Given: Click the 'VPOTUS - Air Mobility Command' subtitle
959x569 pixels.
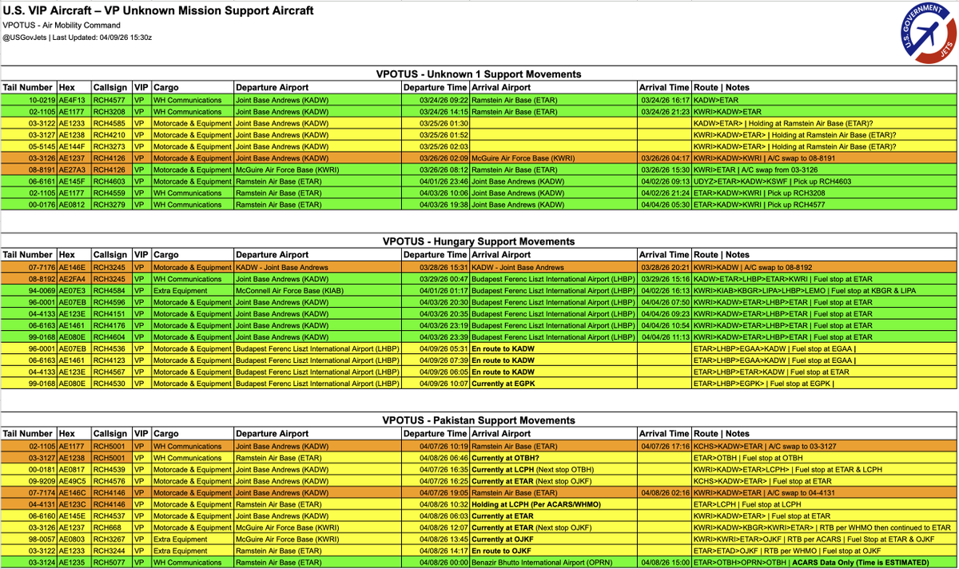Looking at the screenshot, I should click(62, 25).
